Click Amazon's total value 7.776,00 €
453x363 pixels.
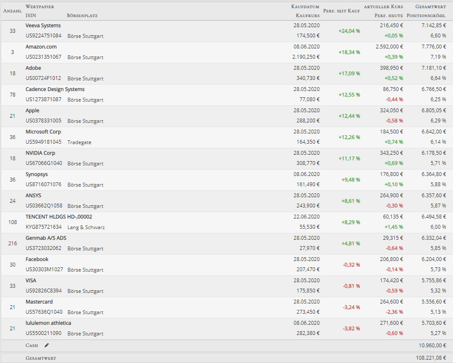tap(434, 47)
